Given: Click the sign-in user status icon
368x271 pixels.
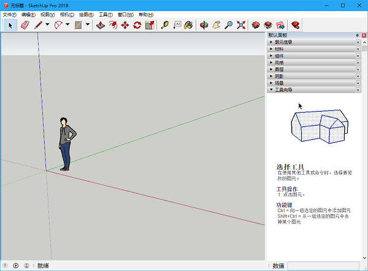Looking at the screenshot, I should click(26, 265).
